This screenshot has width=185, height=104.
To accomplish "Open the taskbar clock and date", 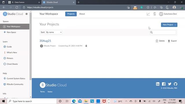I will (x=172, y=101).
